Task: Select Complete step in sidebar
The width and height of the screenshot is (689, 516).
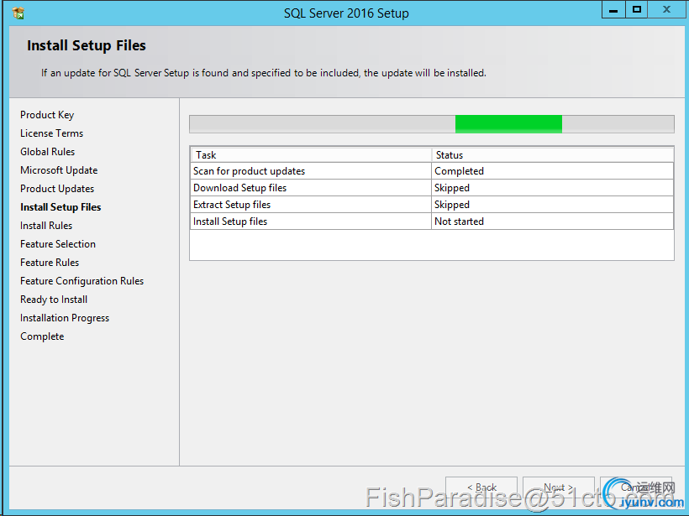Action: tap(42, 336)
